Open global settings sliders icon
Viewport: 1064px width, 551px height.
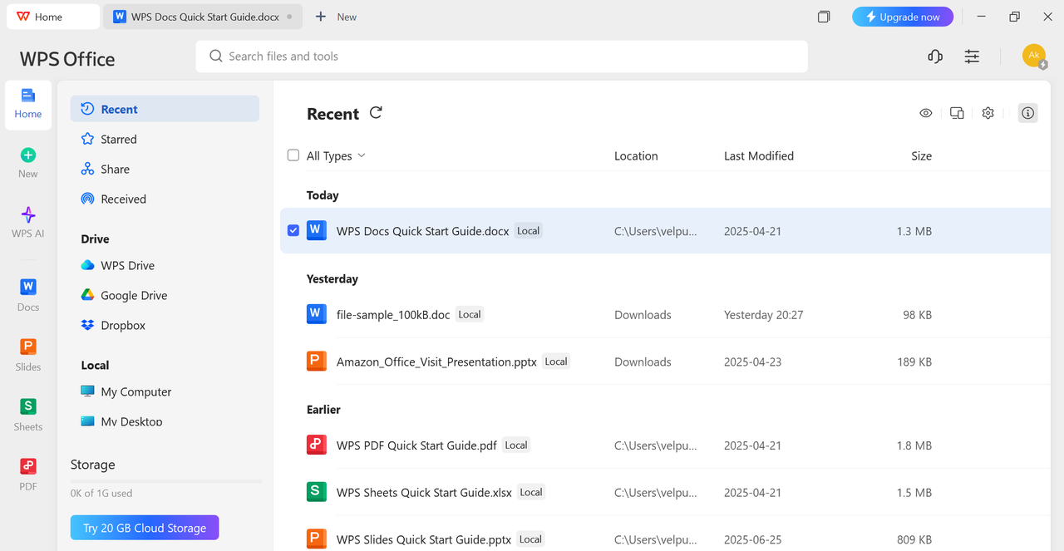pyautogui.click(x=972, y=57)
